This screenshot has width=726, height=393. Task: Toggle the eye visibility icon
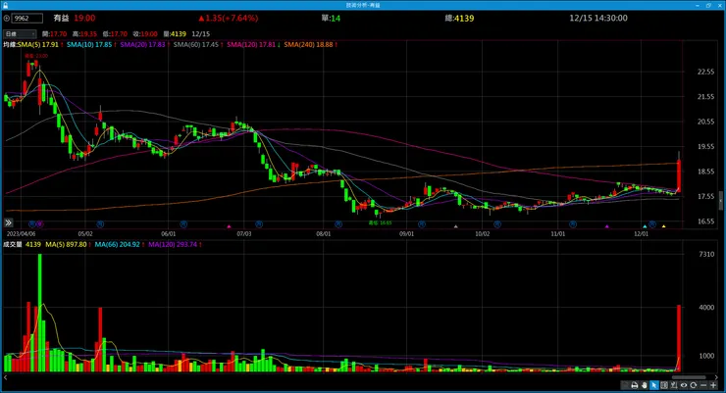click(684, 385)
